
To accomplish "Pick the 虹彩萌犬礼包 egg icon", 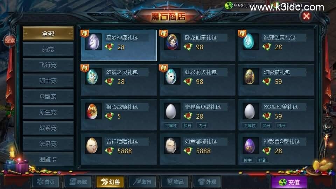I will coord(172,77).
